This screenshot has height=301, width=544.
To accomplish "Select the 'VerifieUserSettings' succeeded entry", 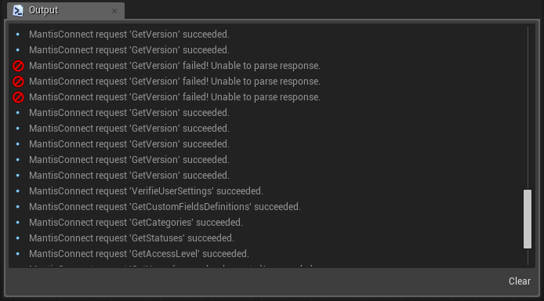I will click(x=146, y=191).
